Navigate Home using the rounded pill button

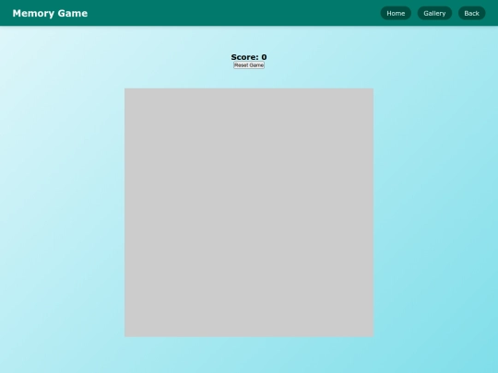[396, 13]
